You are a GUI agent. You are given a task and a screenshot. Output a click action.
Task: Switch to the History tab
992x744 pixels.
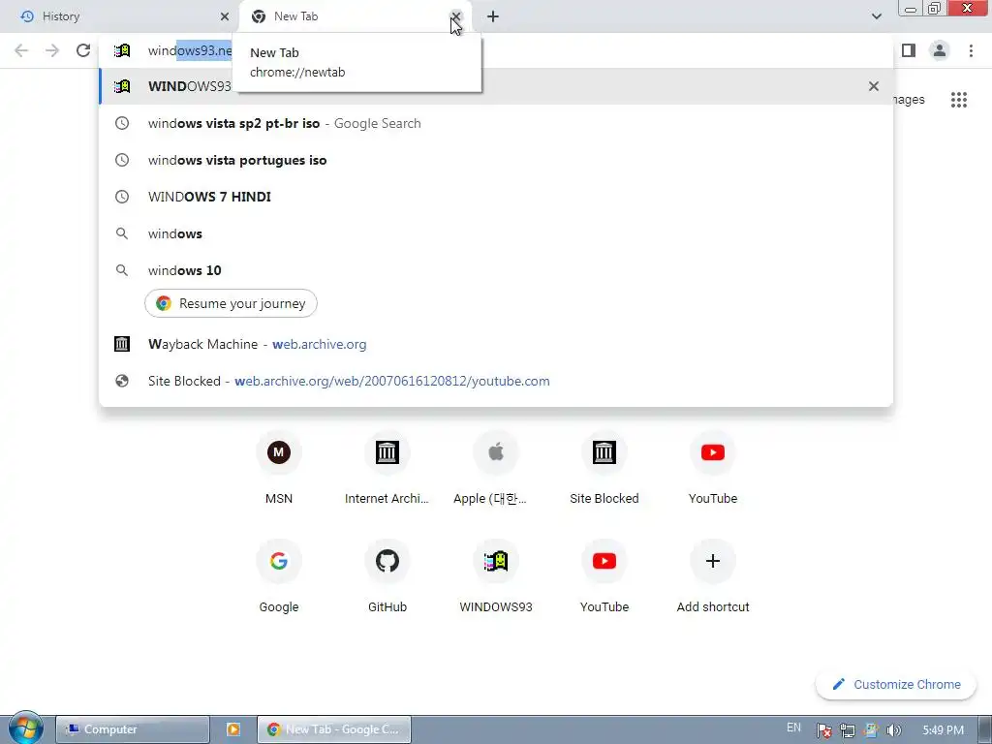(x=120, y=16)
